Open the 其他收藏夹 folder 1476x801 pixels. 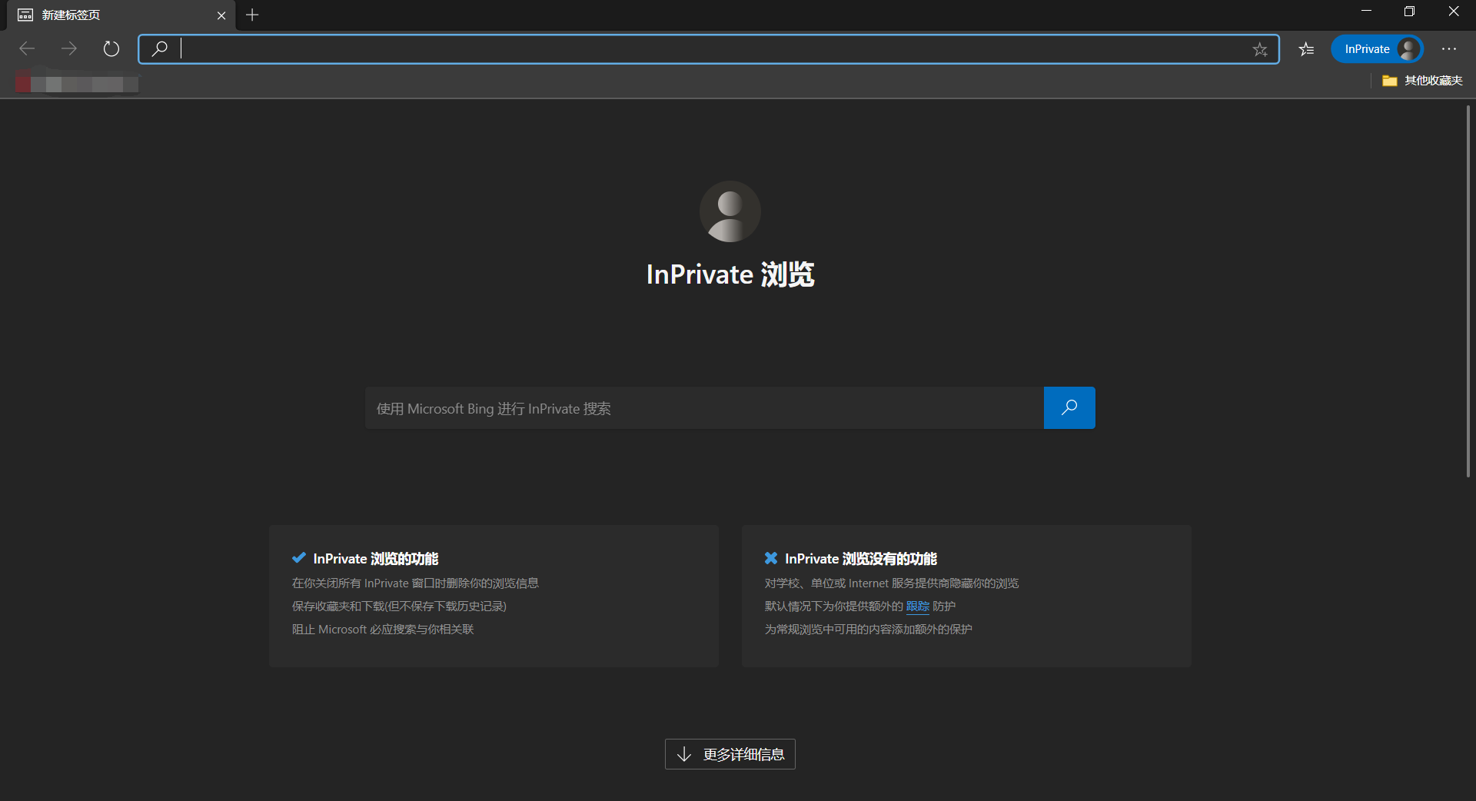(x=1422, y=81)
